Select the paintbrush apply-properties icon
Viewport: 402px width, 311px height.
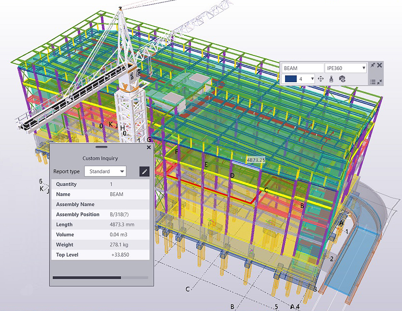pos(331,79)
